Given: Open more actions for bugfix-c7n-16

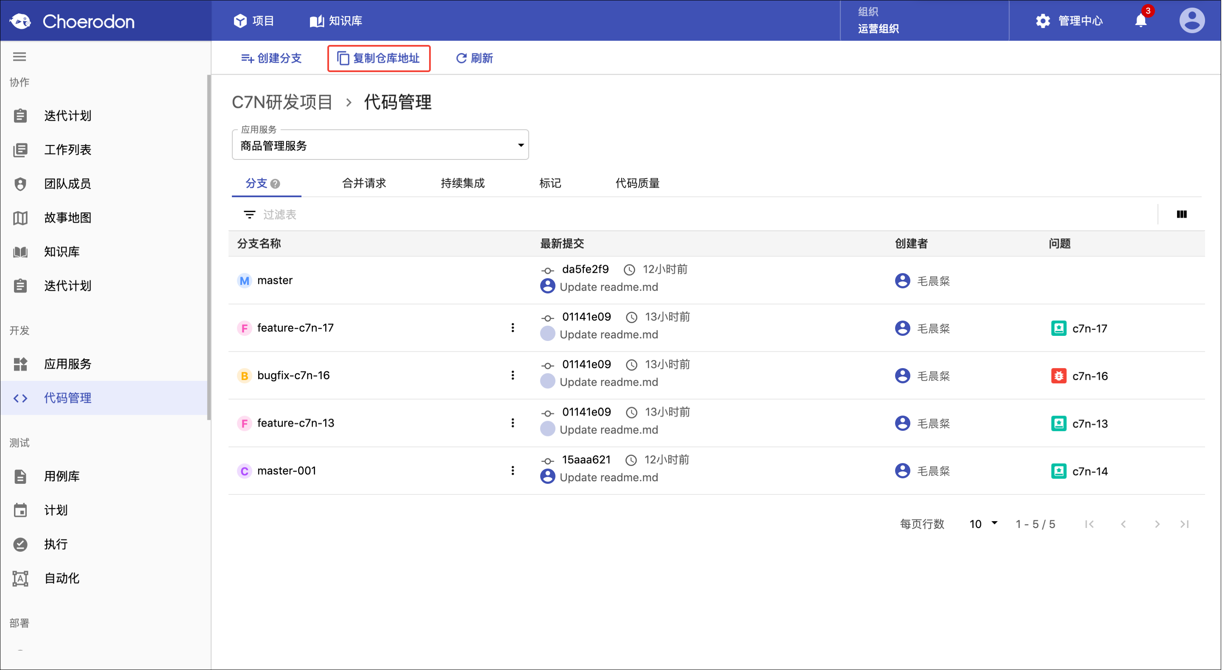Looking at the screenshot, I should click(x=513, y=375).
